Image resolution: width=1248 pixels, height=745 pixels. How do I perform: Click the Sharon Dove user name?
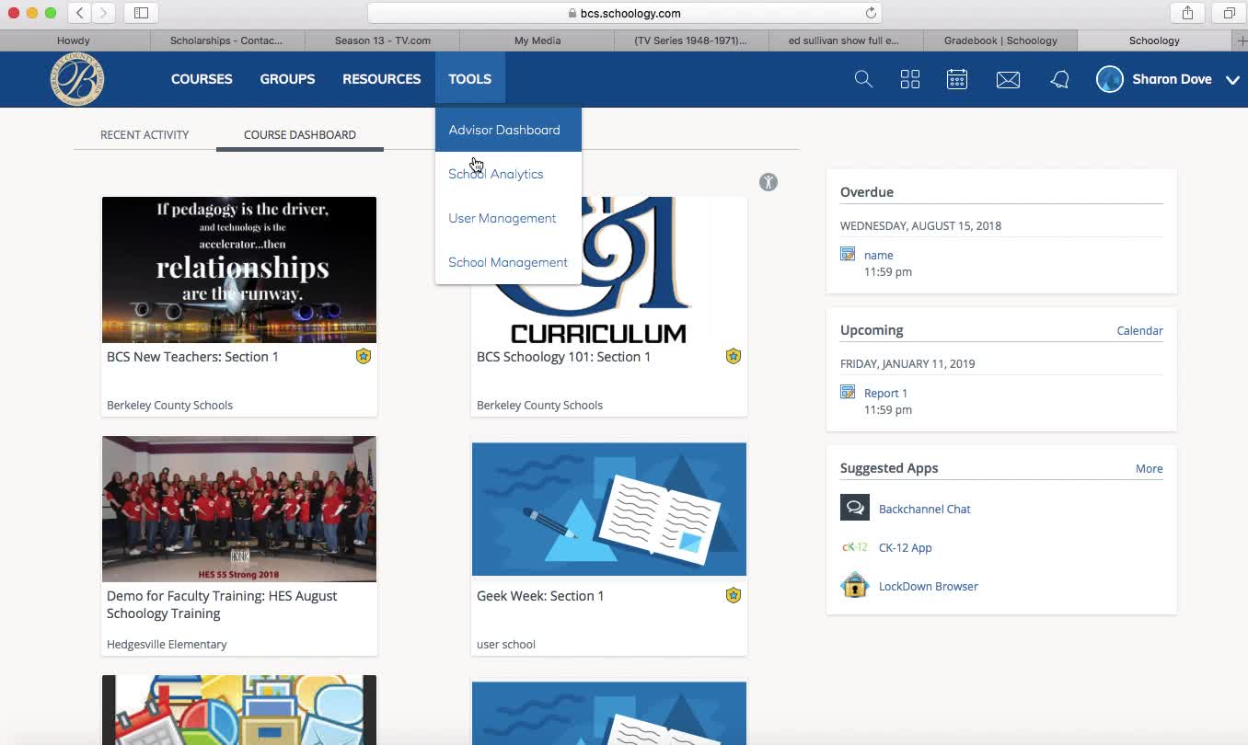[1172, 79]
